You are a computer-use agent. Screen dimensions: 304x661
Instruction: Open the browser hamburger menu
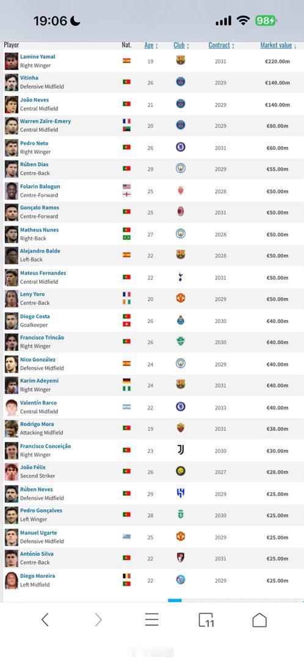tap(152, 619)
